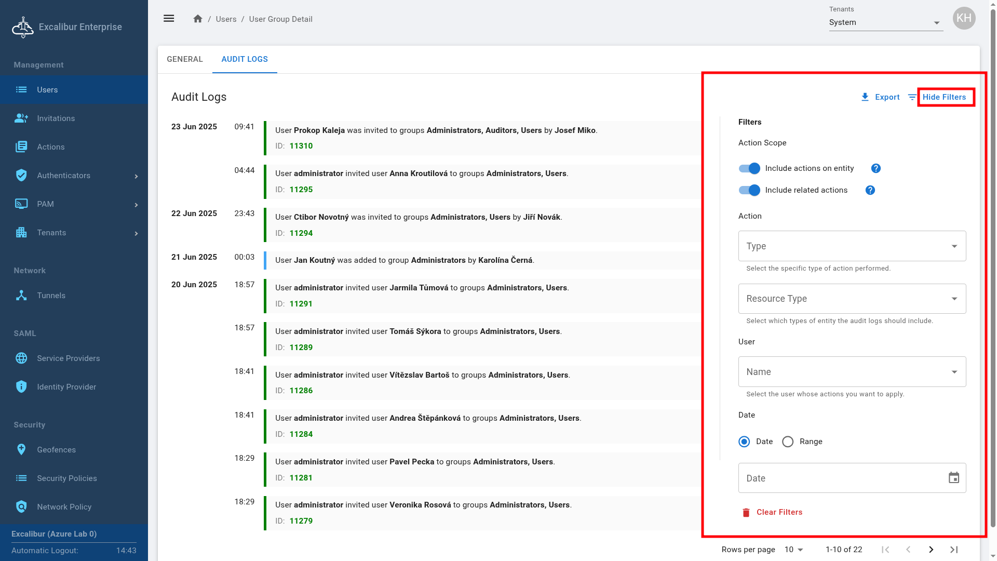This screenshot has width=997, height=561.
Task: Click the Hide Filters button
Action: click(944, 97)
